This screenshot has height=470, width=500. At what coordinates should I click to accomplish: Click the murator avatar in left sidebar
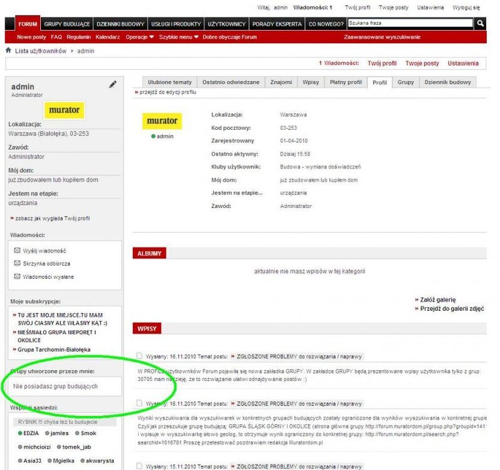click(65, 110)
